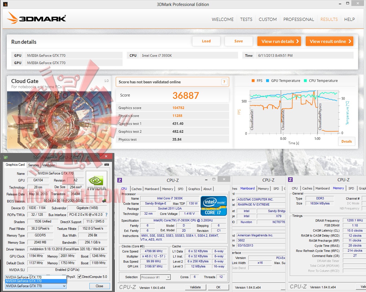Click the Core Speed value 4799.96 MHz
The width and height of the screenshot is (366, 292).
pyautogui.click(x=154, y=251)
